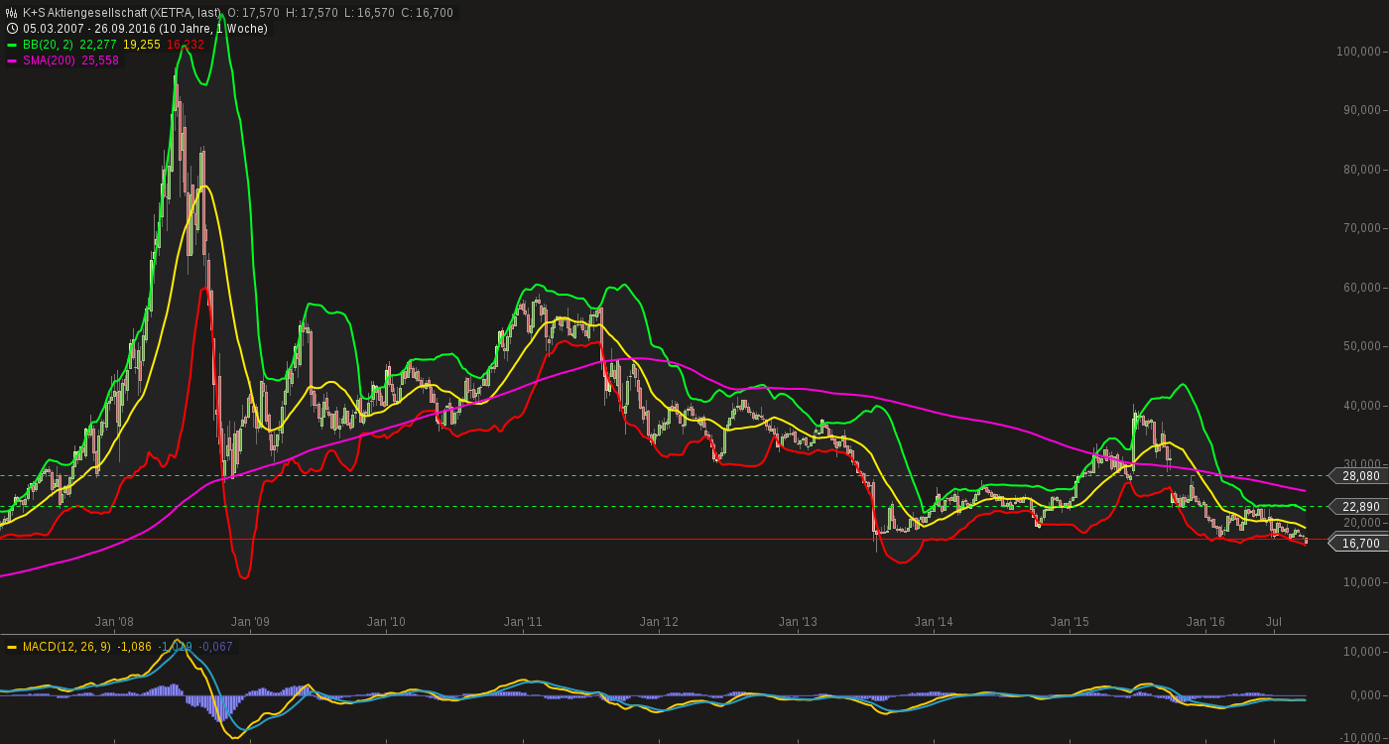The width and height of the screenshot is (1389, 744).
Task: Click the Jan '14 time axis label
Action: (934, 622)
